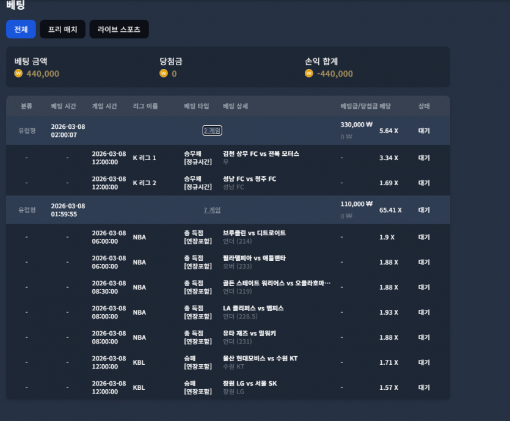510x421 pixels.
Task: Click the coin icon beside 손익 합계
Action: tap(308, 73)
